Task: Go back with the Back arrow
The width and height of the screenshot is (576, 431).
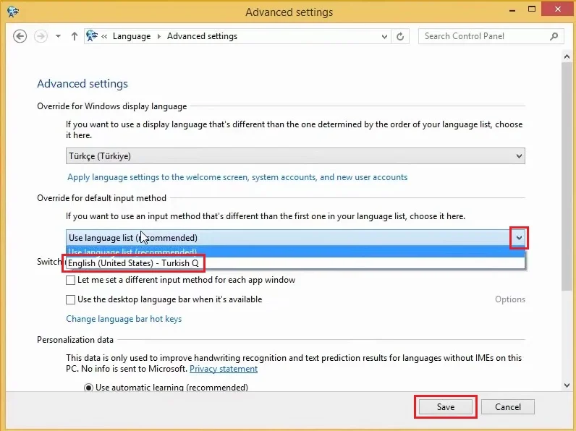Action: pyautogui.click(x=20, y=36)
